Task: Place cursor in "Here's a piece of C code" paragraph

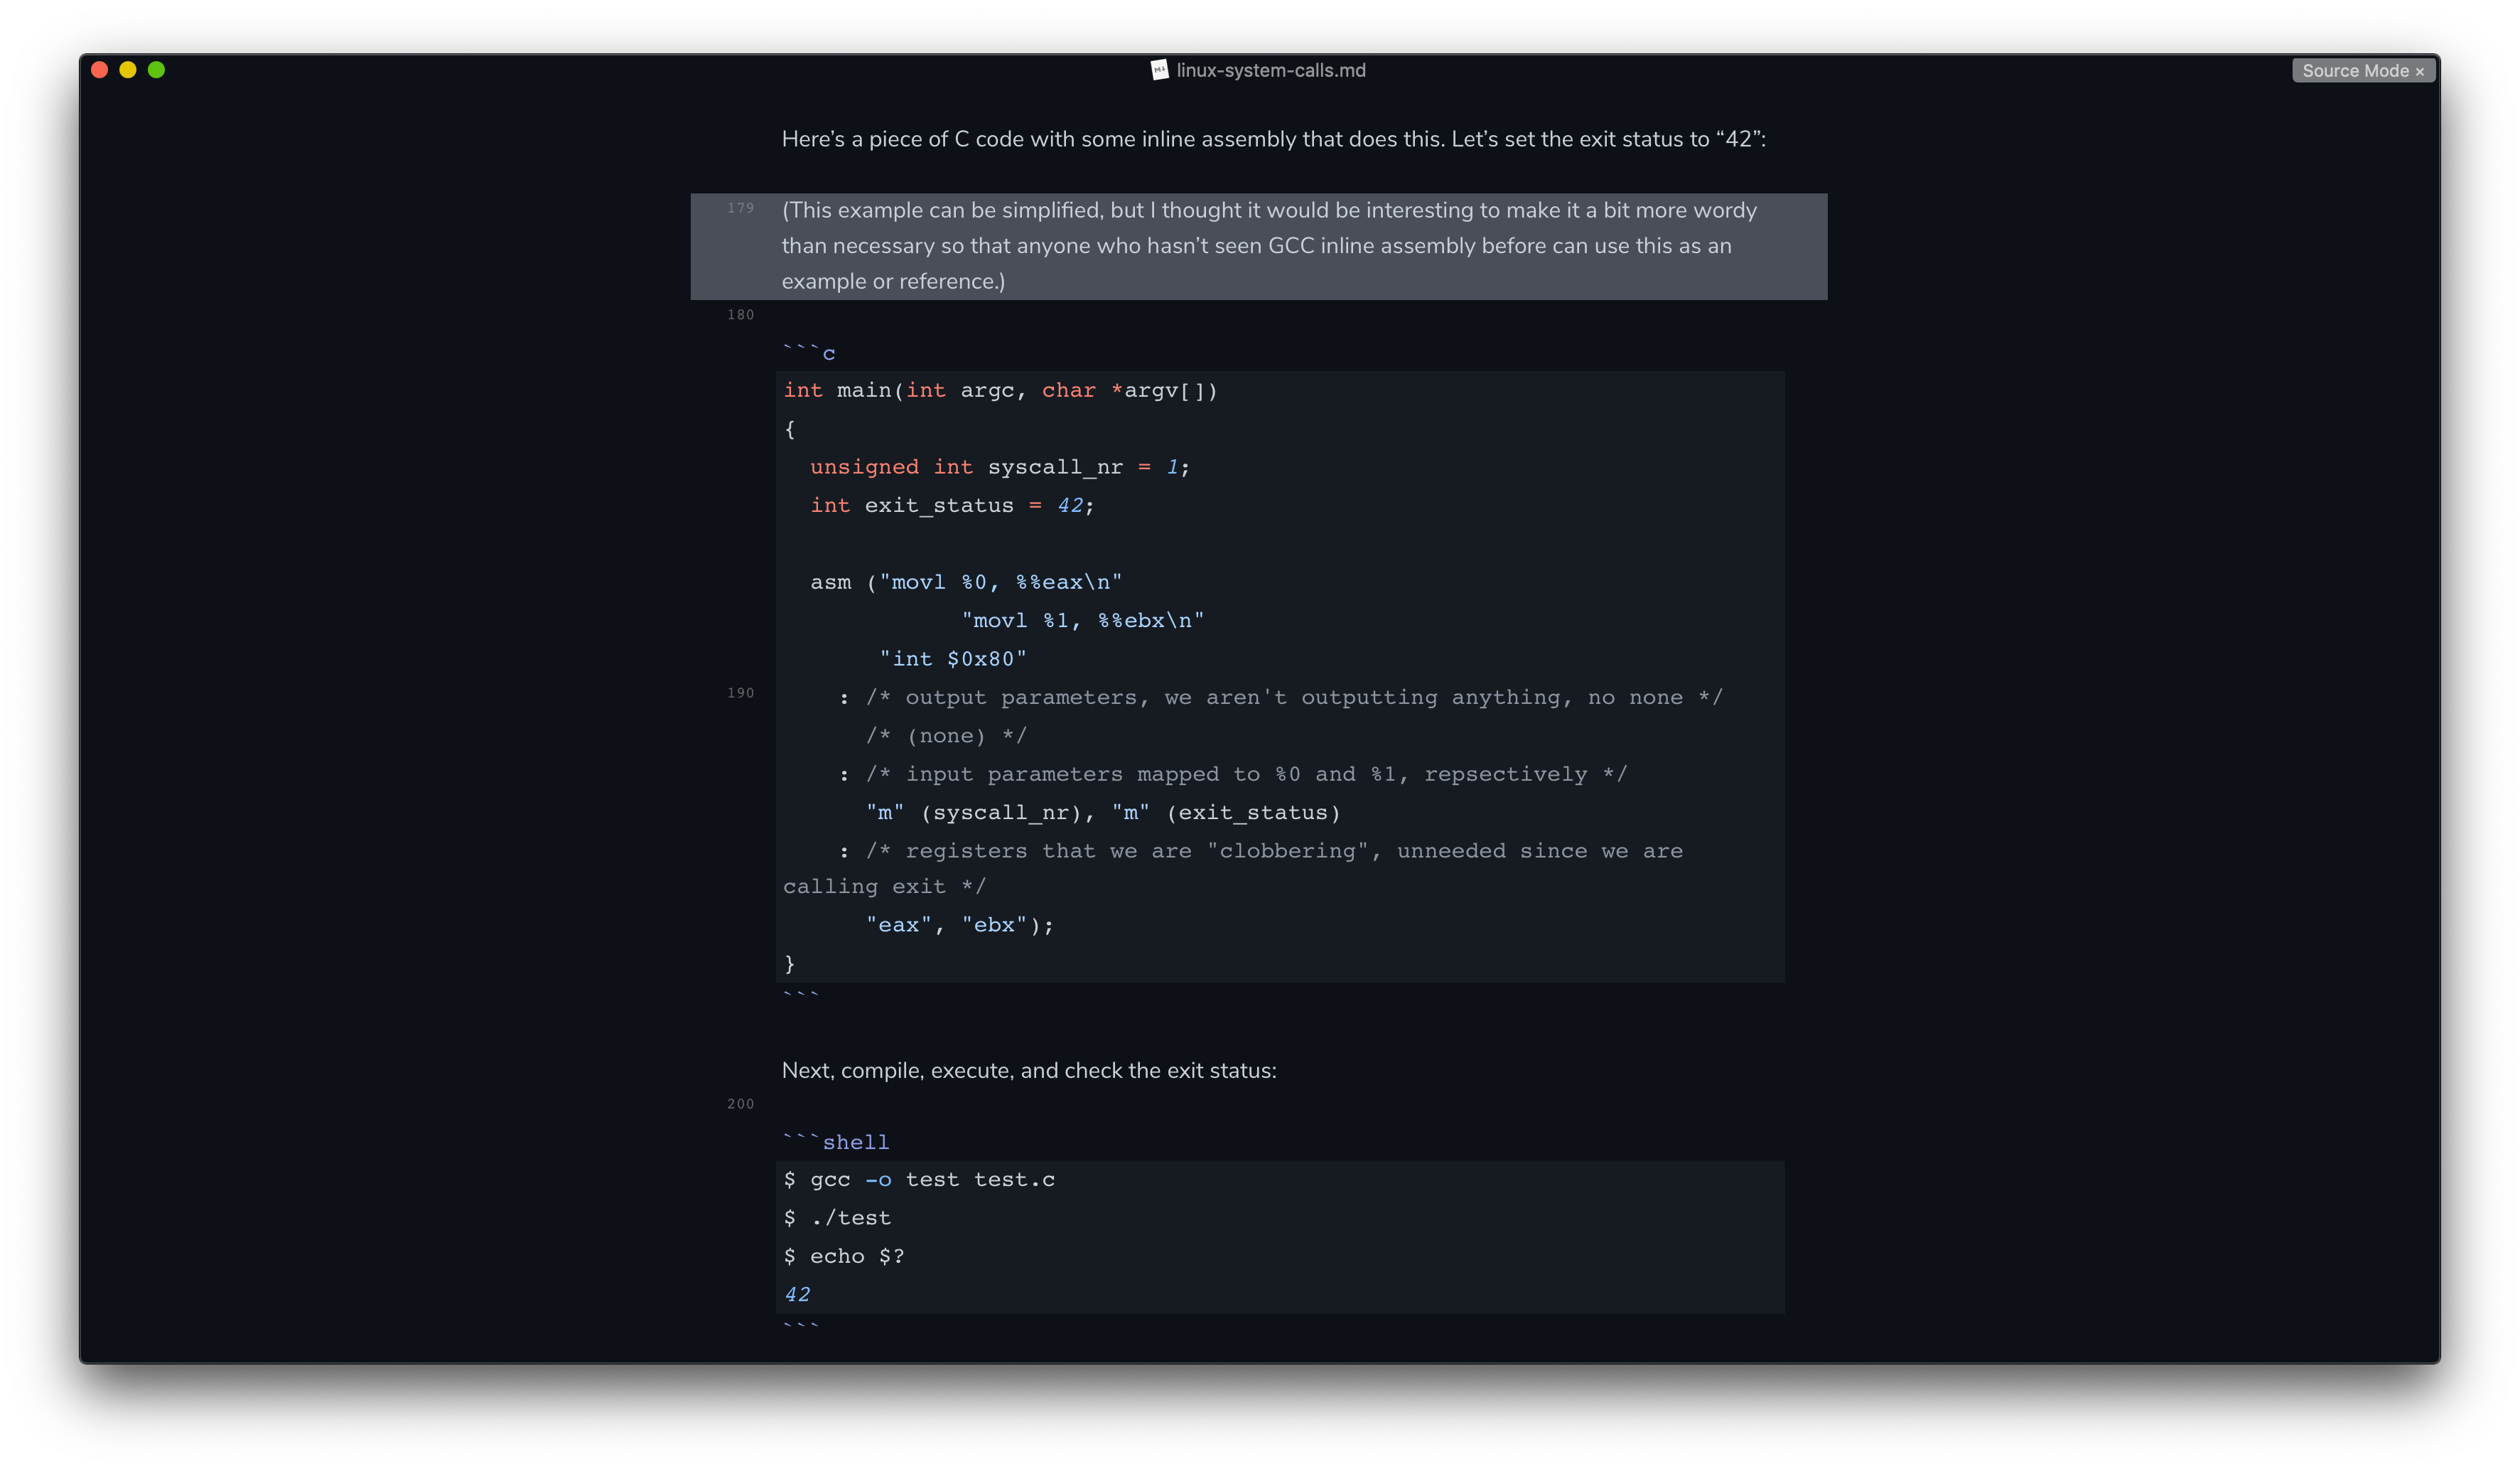Action: pyautogui.click(x=1273, y=139)
